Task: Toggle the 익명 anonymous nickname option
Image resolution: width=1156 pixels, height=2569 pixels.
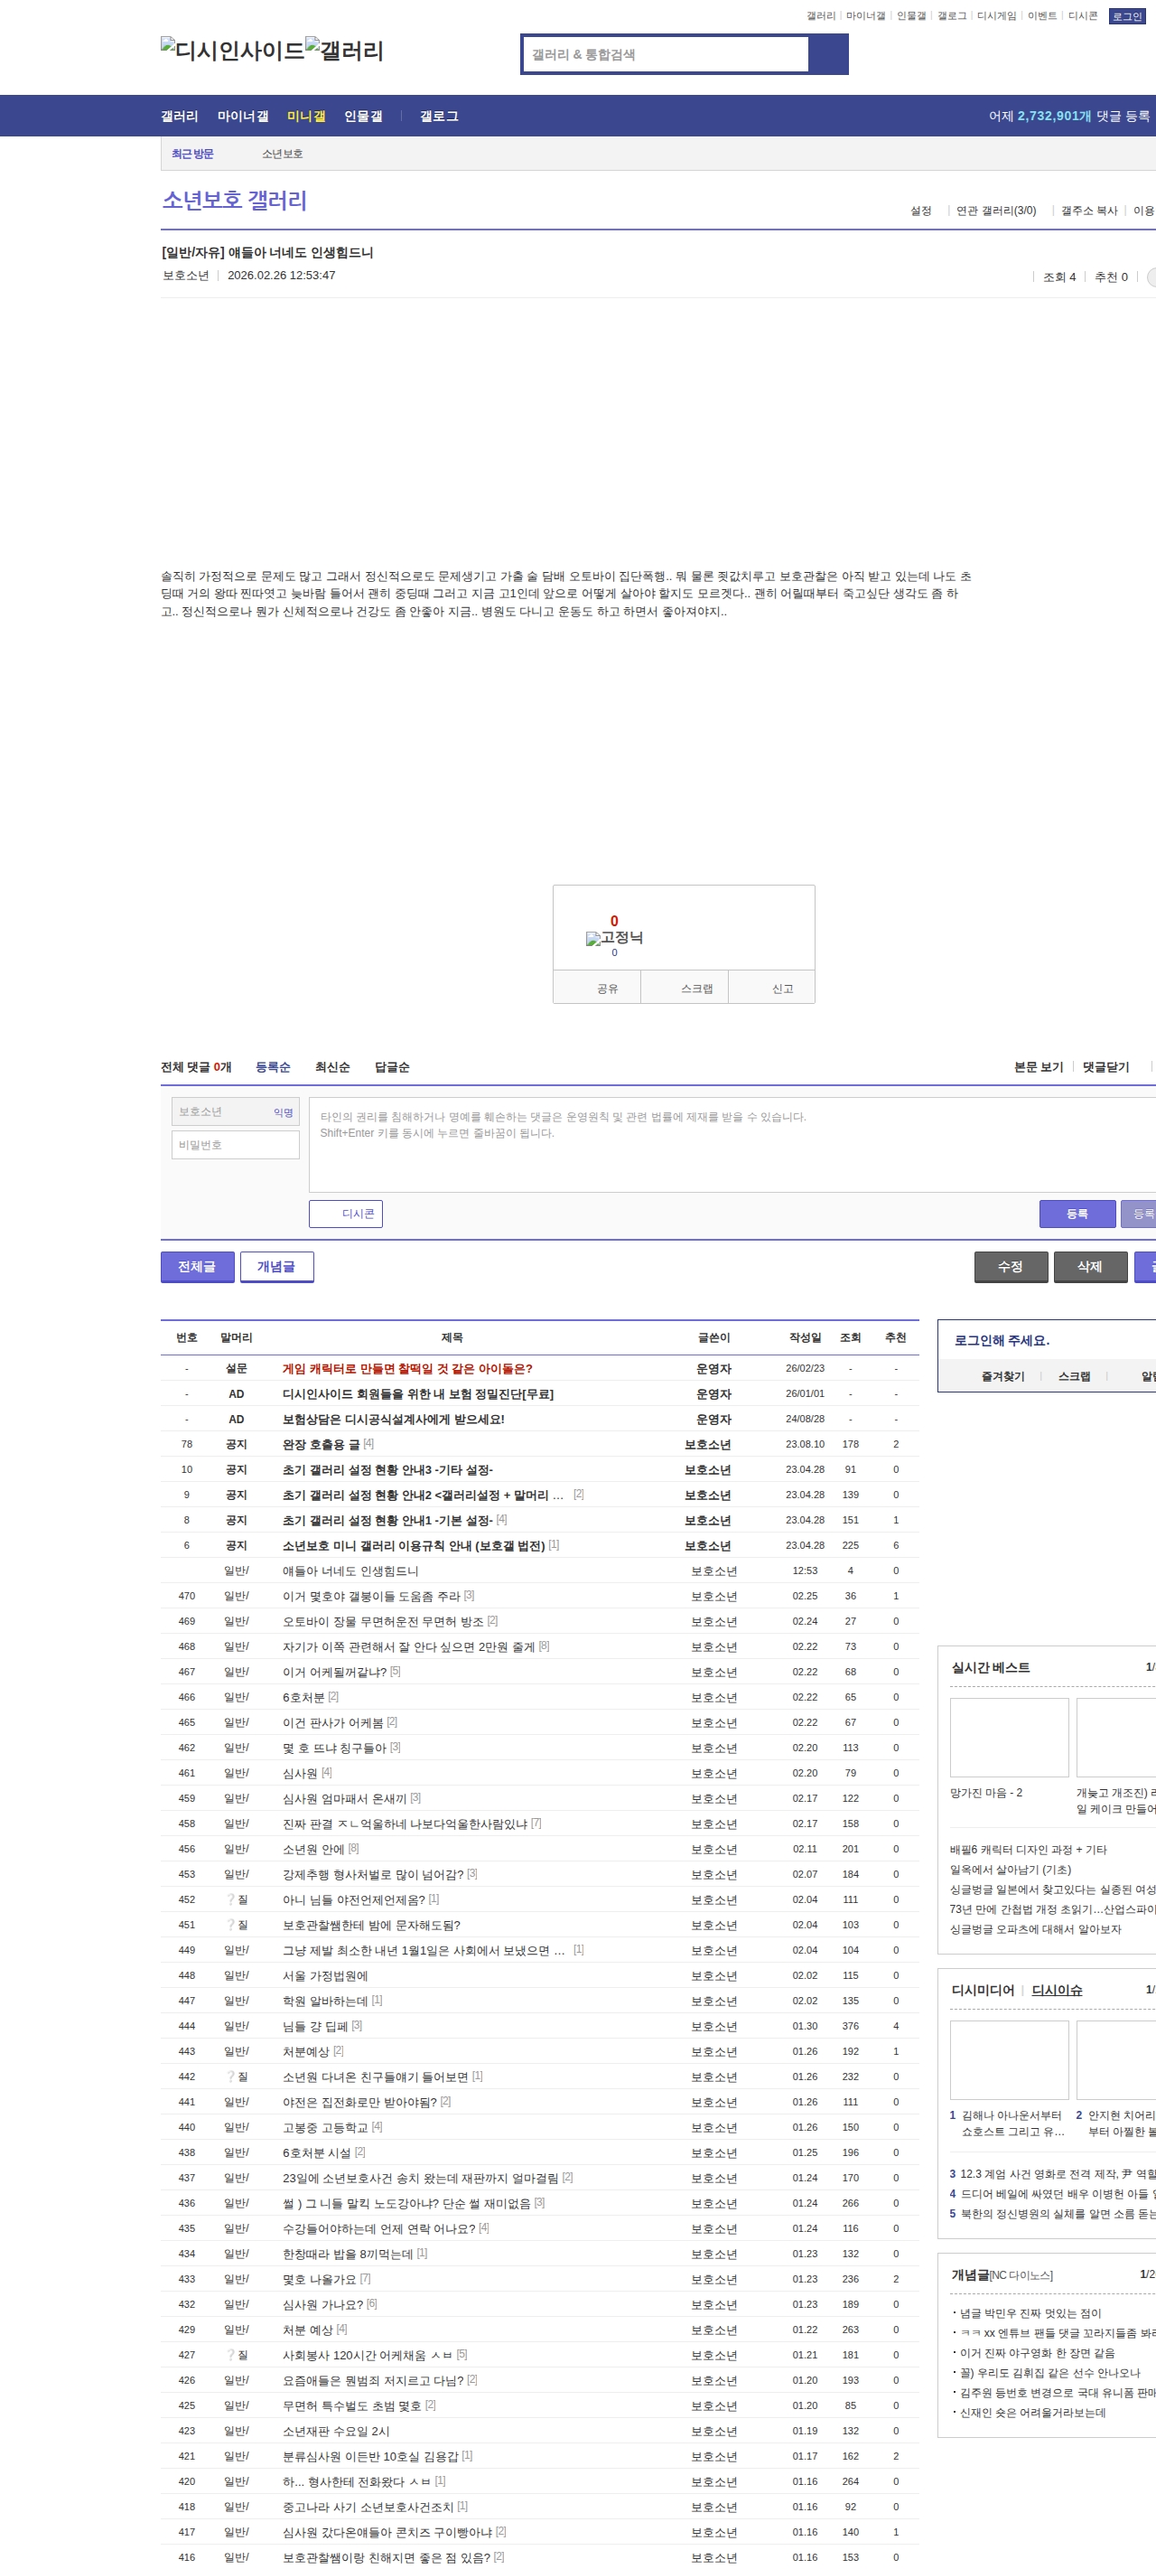Action: point(283,1112)
